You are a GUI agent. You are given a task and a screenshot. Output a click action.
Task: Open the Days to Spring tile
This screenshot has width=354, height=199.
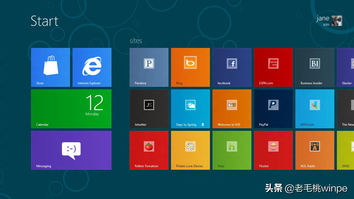190,109
